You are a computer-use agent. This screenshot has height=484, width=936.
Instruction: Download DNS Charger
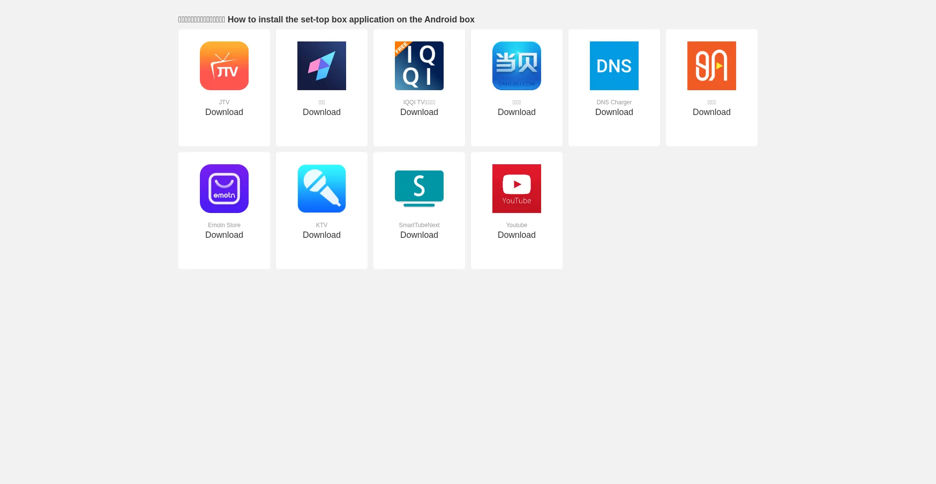[x=614, y=112]
